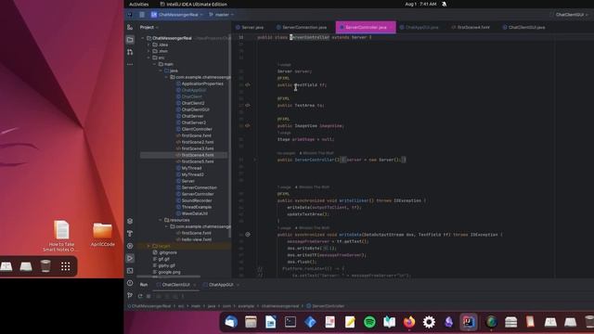Launch Spotify from the dock
594x334 pixels.
tap(369, 322)
